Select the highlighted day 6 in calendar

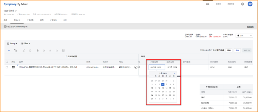point(163,84)
